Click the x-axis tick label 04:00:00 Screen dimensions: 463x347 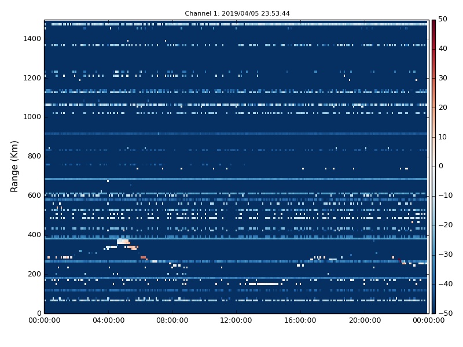pyautogui.click(x=108, y=320)
